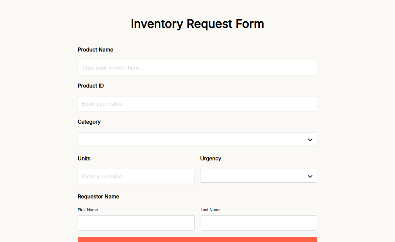Click the Last Name input box

258,223
